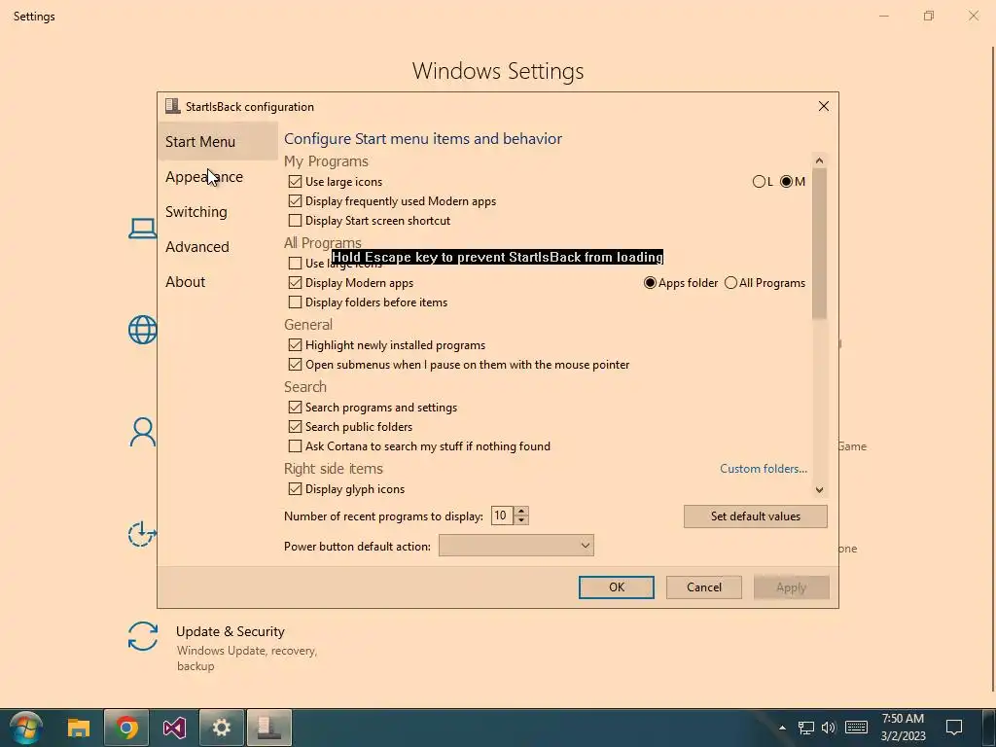Uncheck Search public folders
Viewport: 996px width, 747px height.
(295, 427)
